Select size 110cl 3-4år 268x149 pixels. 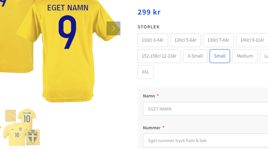pyautogui.click(x=153, y=40)
